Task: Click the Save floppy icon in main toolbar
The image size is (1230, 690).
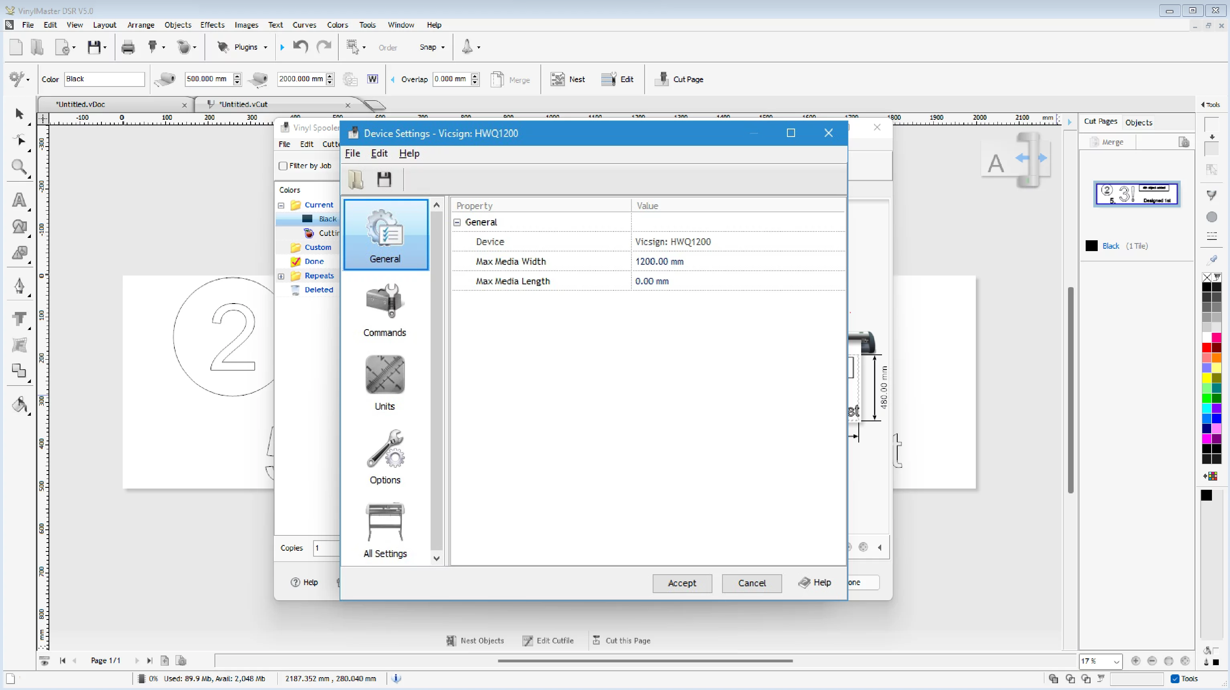Action: pyautogui.click(x=94, y=47)
